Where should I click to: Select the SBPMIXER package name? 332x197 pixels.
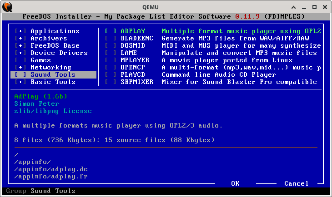(x=137, y=82)
